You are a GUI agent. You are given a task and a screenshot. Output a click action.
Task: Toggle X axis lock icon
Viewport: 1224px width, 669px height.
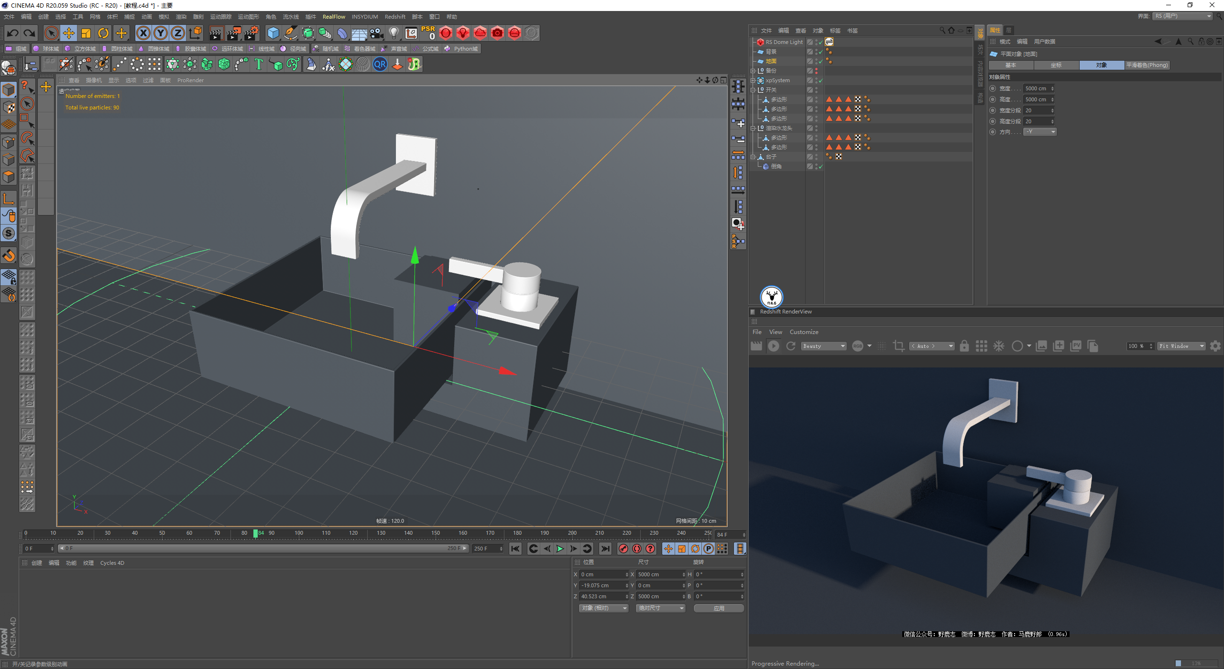[143, 33]
